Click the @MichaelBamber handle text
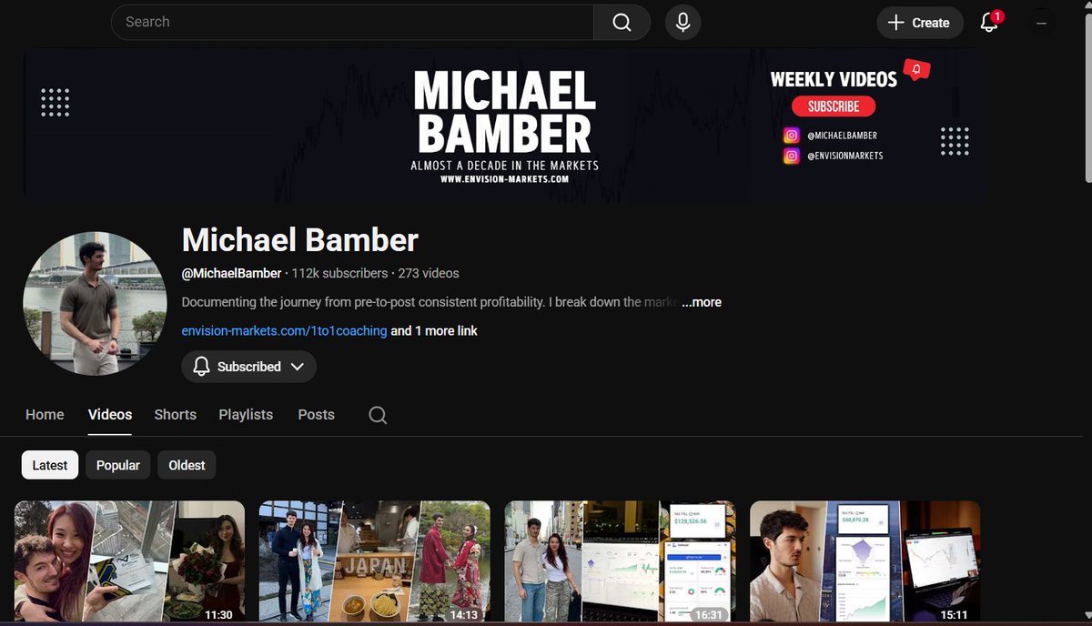The image size is (1092, 626). click(232, 273)
